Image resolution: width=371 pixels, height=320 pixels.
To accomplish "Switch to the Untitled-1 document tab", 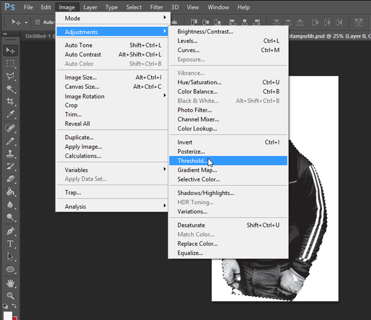I will [39, 35].
